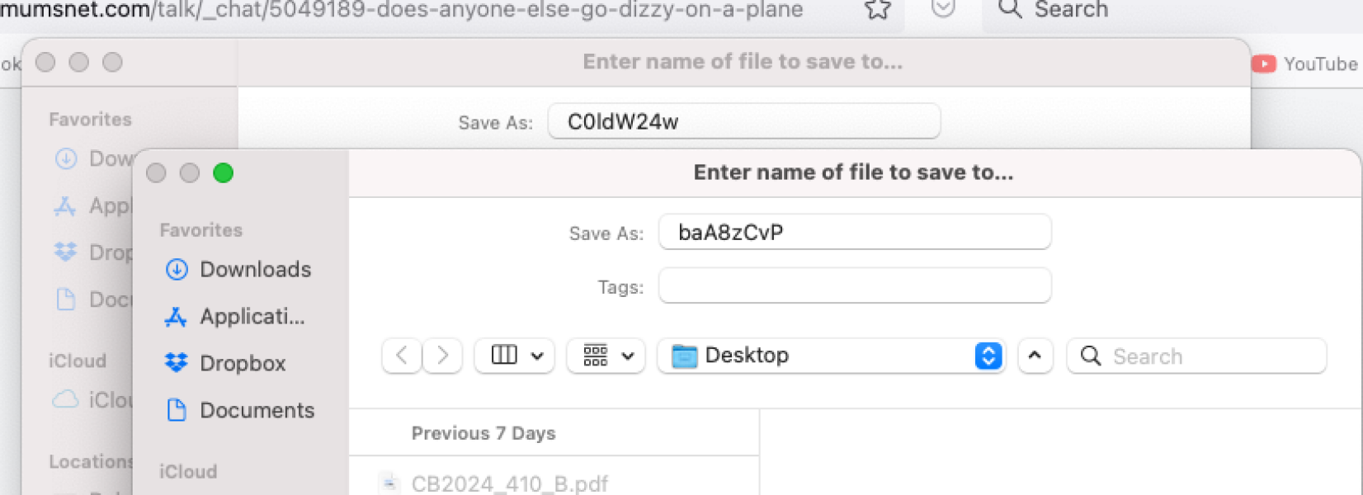Viewport: 1363px width, 495px height.
Task: Select Documents in the Favorites sidebar
Action: 257,411
